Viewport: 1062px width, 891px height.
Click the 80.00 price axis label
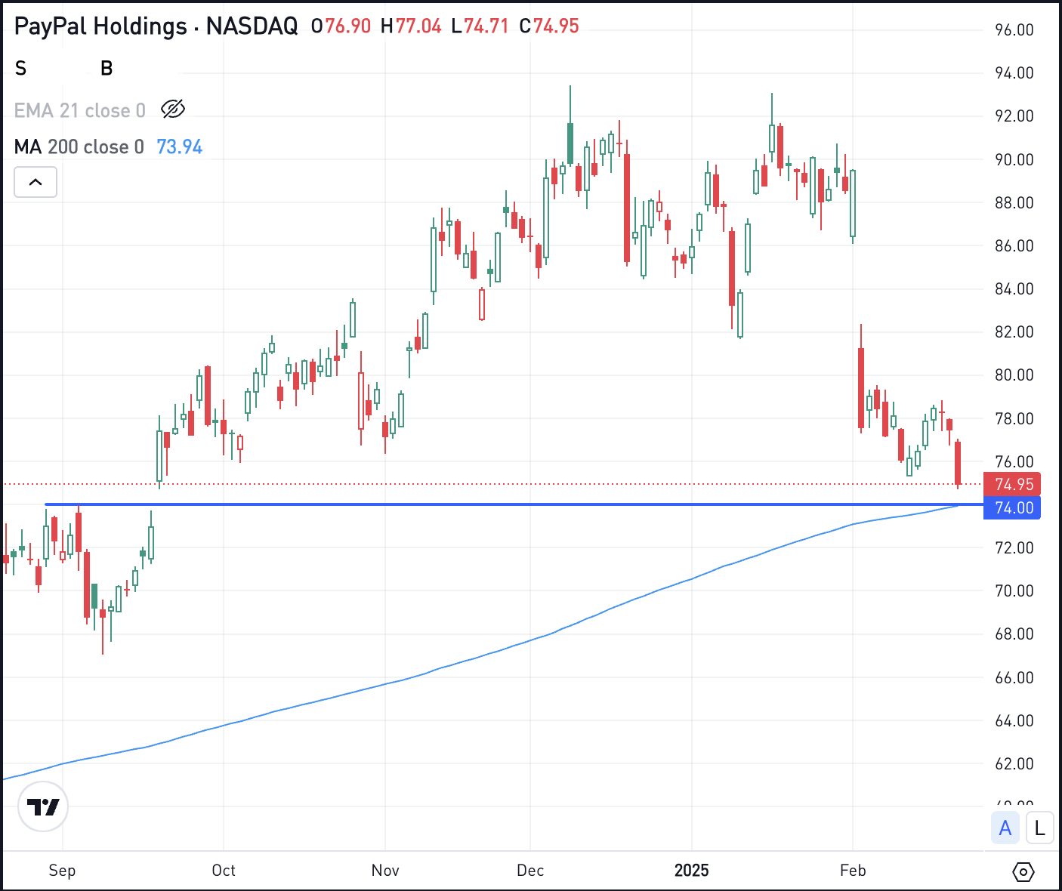1014,375
